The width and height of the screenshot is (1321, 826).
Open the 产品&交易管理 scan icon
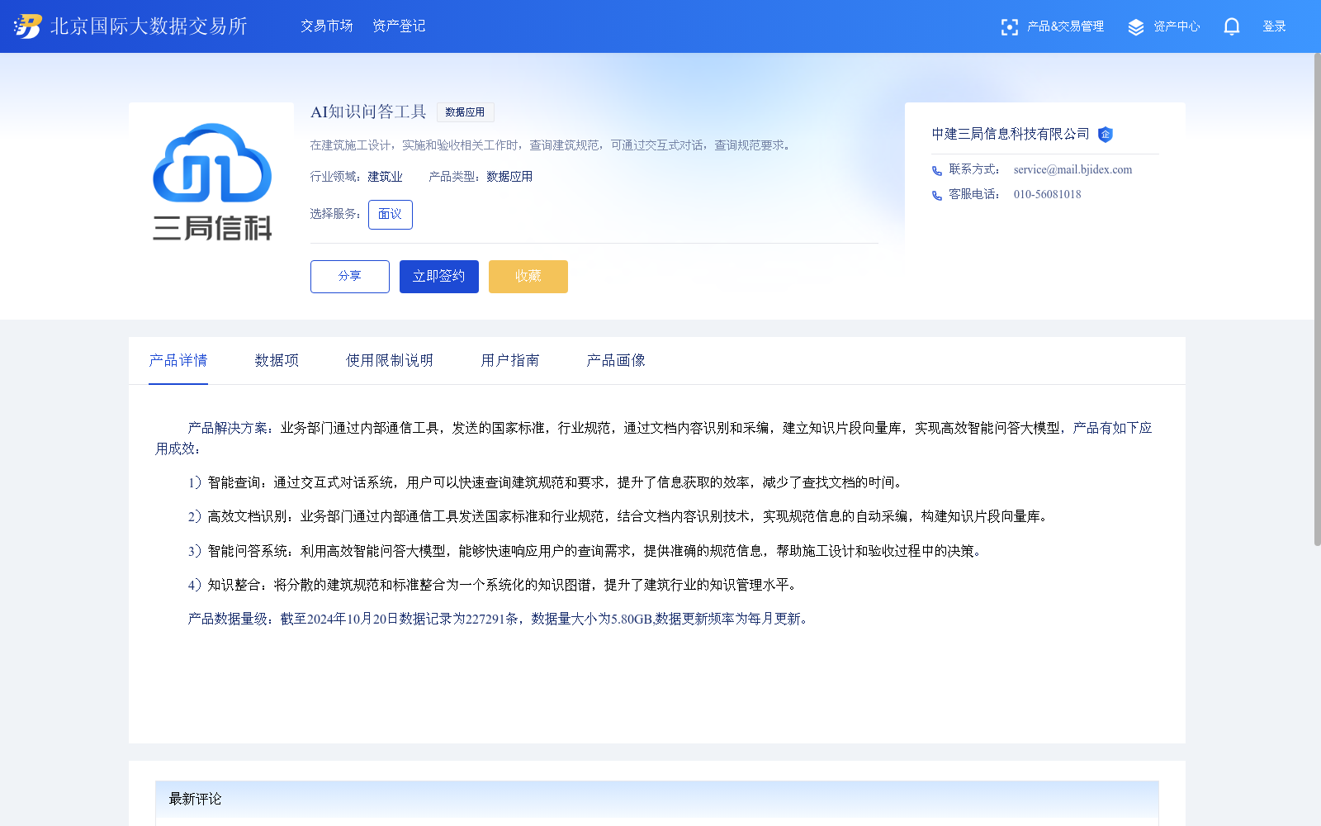pos(1009,27)
